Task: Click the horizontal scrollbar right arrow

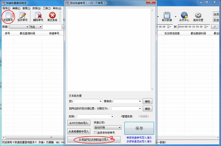Action: pyautogui.click(x=218, y=137)
